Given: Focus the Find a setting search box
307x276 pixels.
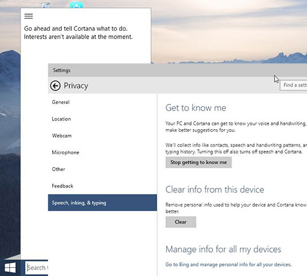Looking at the screenshot, I should [293, 85].
